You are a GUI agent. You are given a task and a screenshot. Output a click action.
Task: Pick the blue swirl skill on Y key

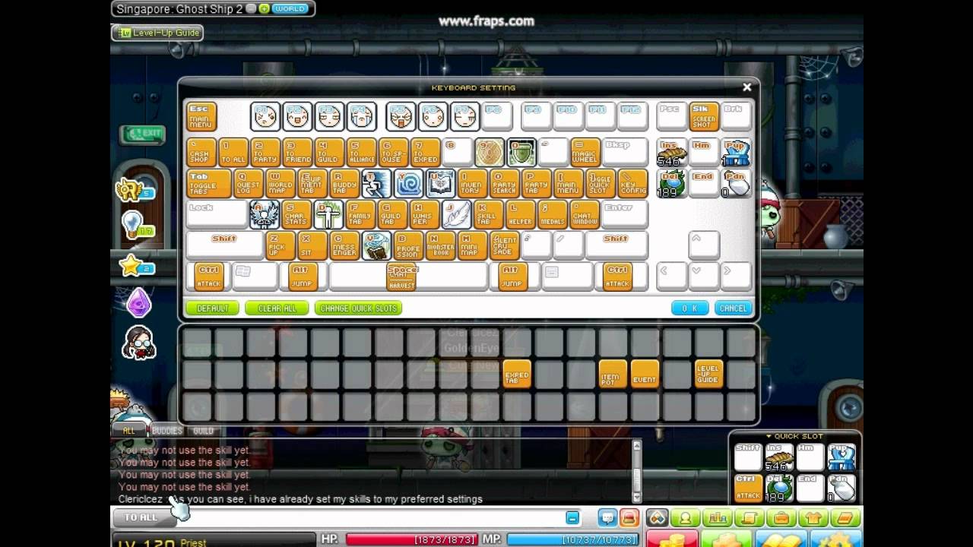[x=408, y=183]
